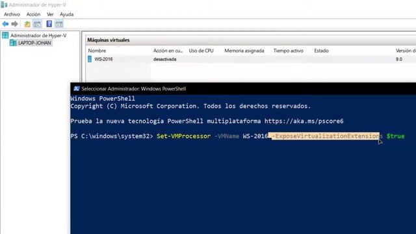
Task: Sort by Uso de CPU column header
Action: tap(201, 51)
